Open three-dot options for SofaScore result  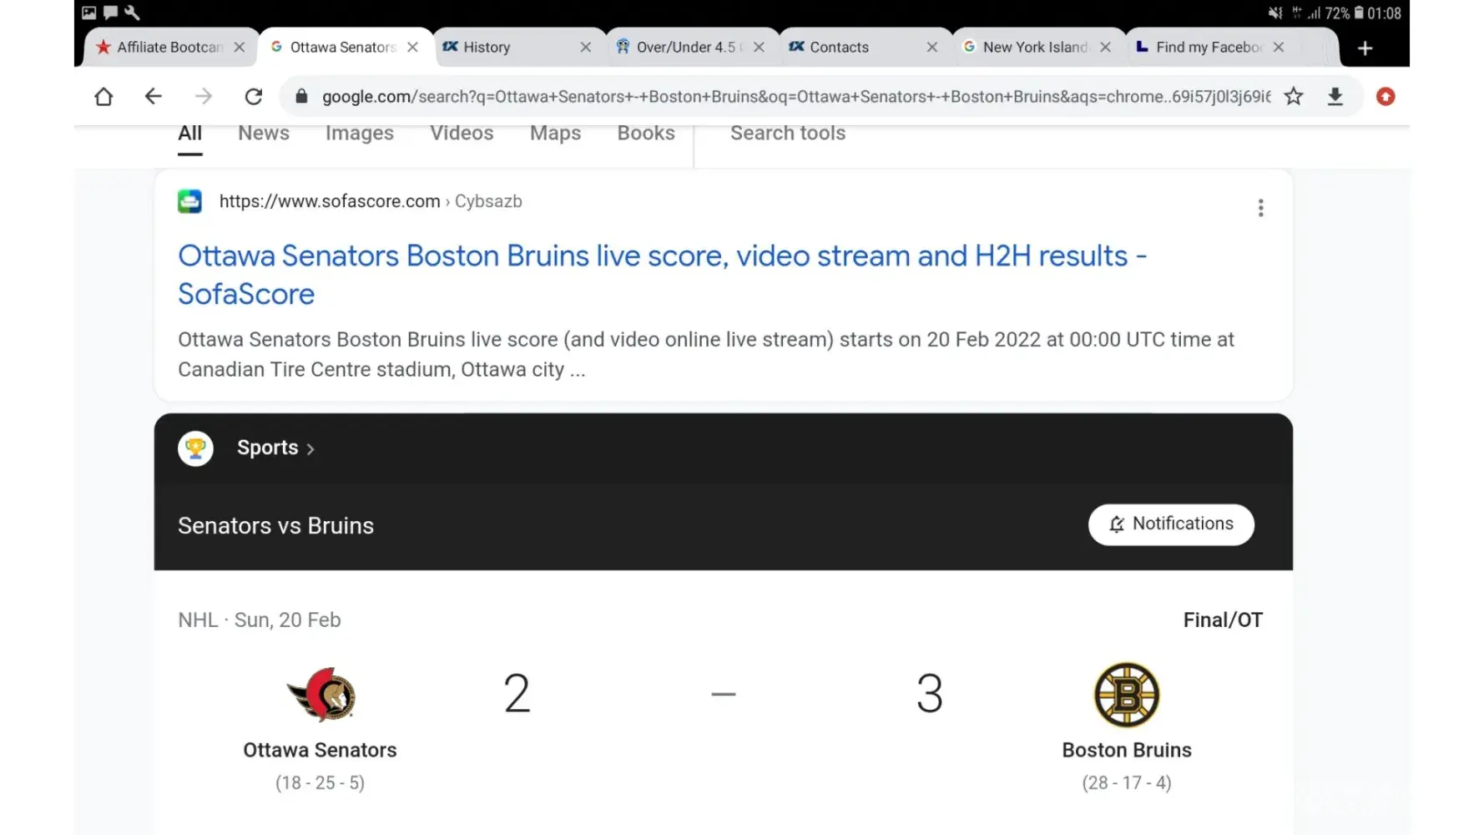click(x=1260, y=208)
